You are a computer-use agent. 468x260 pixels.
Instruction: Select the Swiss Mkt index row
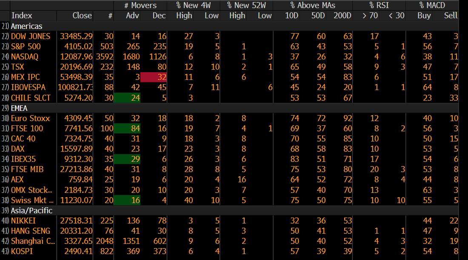pos(32,201)
